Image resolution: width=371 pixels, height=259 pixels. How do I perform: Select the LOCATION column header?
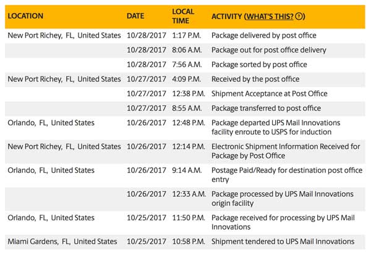click(x=25, y=16)
